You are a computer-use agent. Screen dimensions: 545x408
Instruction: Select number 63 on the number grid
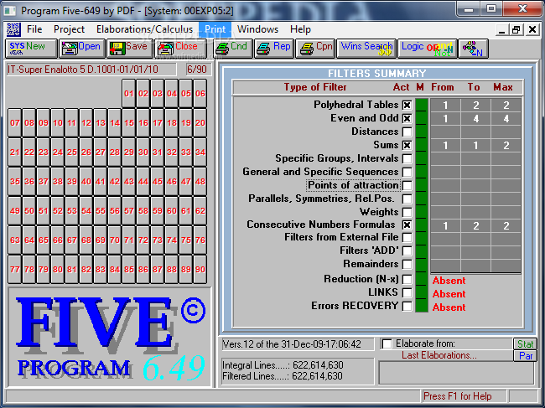point(15,240)
